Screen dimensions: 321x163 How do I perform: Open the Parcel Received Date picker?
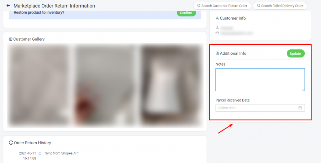point(260,108)
